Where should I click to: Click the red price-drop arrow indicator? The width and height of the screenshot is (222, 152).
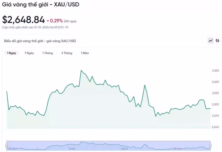(x=48, y=21)
